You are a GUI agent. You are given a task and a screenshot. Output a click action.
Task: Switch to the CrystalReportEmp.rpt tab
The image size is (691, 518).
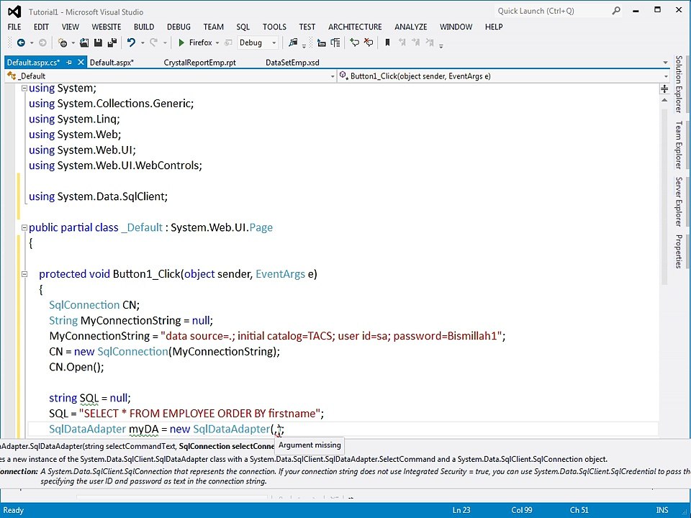(x=199, y=63)
